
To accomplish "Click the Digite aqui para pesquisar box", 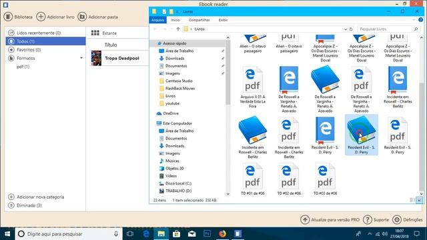I will click(68, 234).
